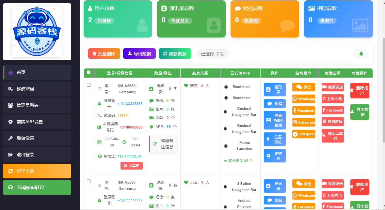
Task: Click first row 上传木马 button
Action: pos(333,98)
